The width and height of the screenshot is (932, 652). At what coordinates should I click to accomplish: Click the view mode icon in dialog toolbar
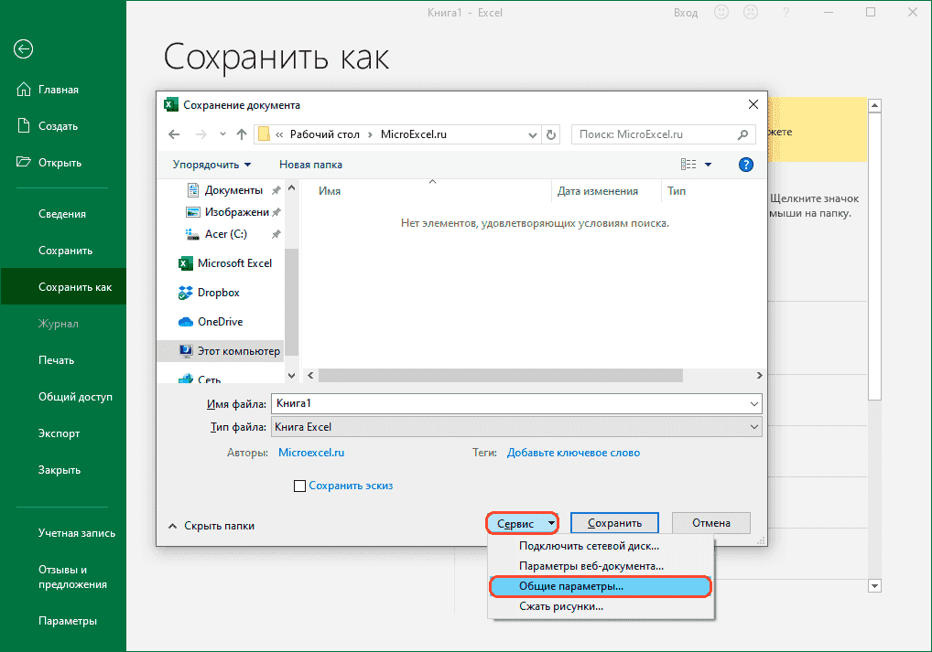[688, 165]
